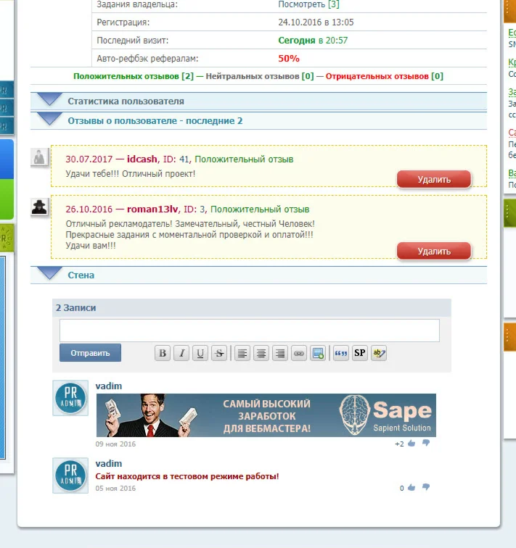Viewport: 516px width, 548px height.
Task: Open roman13lv user profile link
Action: (x=152, y=209)
